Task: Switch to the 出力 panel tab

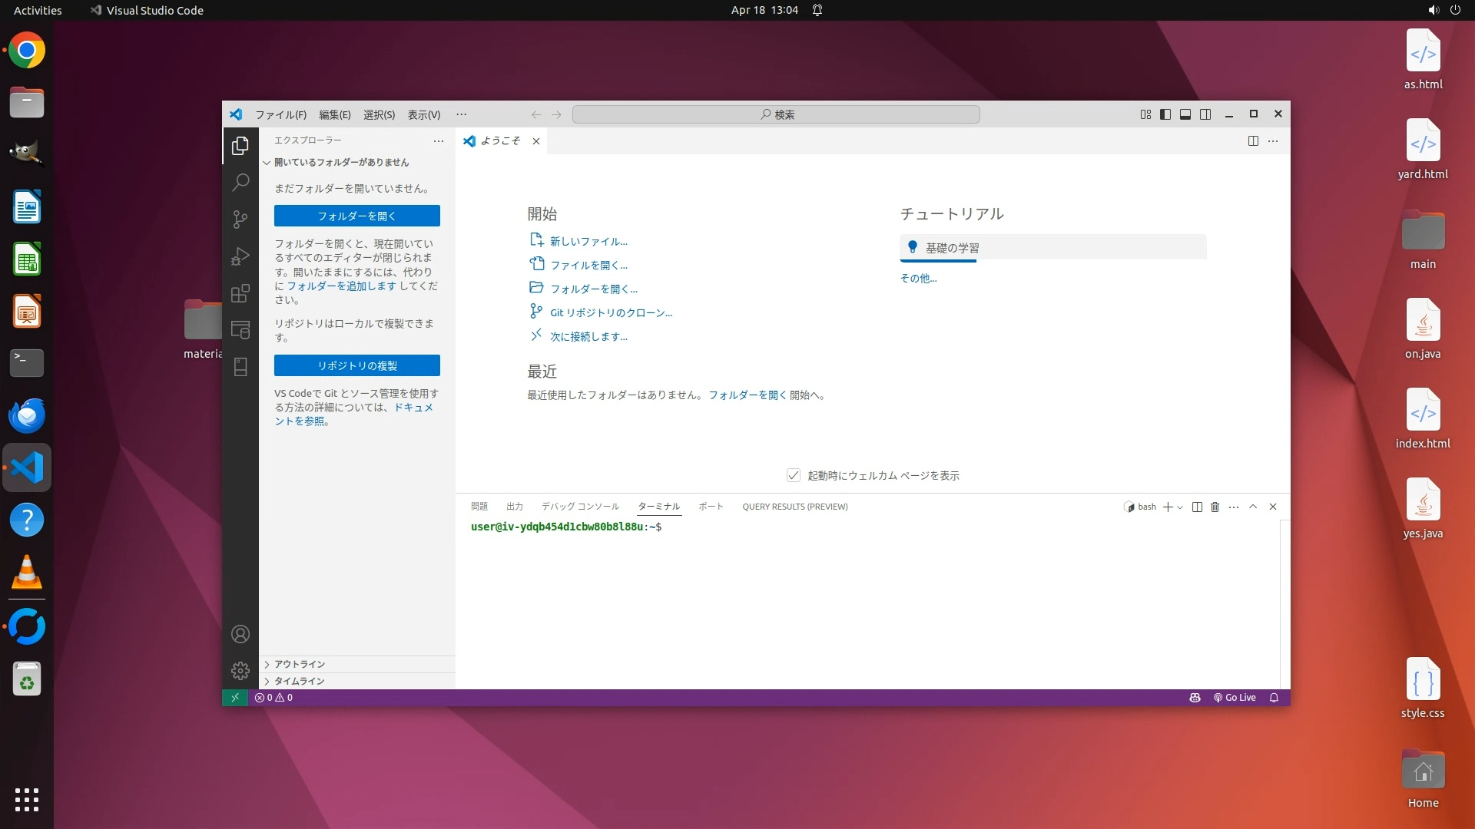Action: click(514, 507)
